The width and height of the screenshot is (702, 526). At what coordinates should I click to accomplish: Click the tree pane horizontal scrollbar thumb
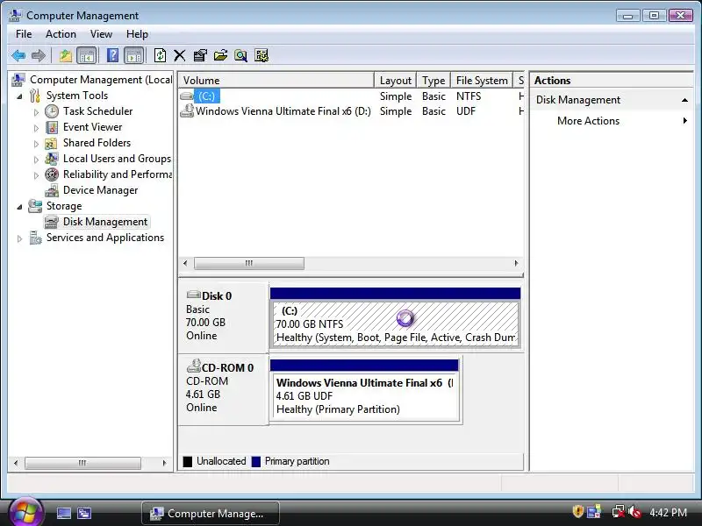pyautogui.click(x=82, y=463)
